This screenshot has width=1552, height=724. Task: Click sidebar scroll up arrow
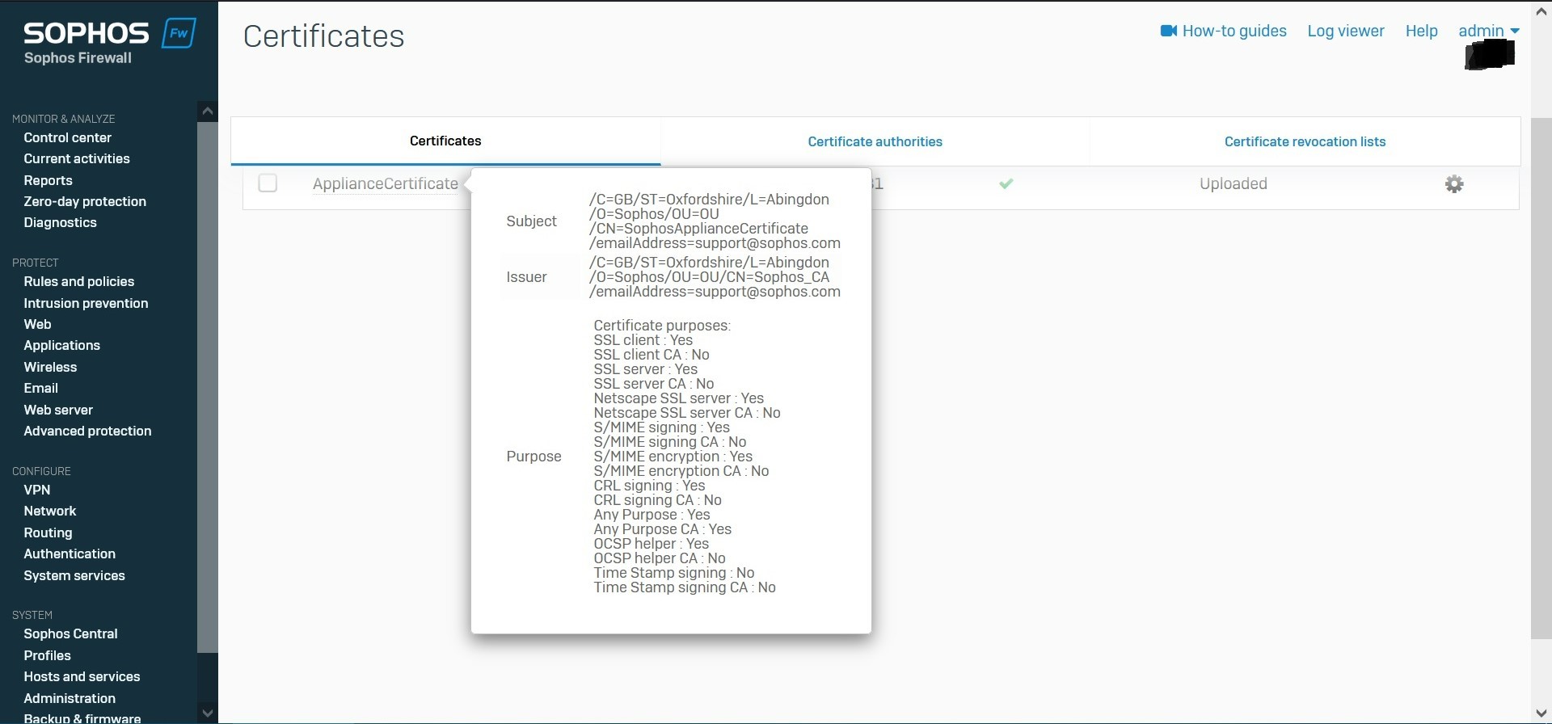[208, 112]
